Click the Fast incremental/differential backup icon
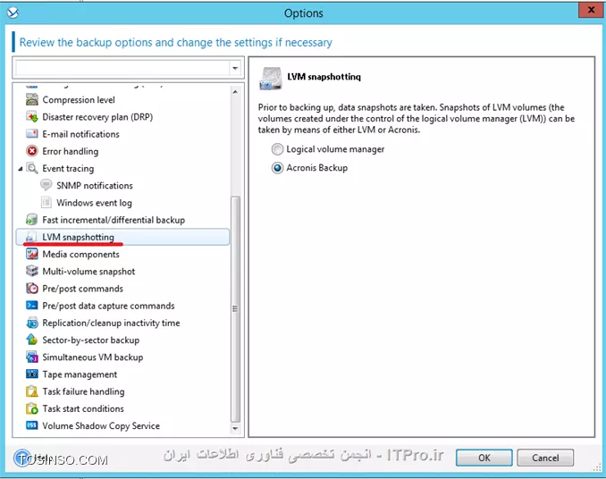Image resolution: width=606 pixels, height=479 pixels. pos(31,220)
